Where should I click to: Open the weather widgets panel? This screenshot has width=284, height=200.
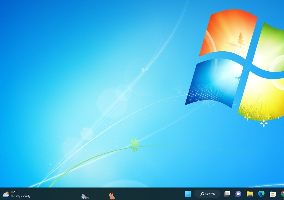(x=16, y=194)
